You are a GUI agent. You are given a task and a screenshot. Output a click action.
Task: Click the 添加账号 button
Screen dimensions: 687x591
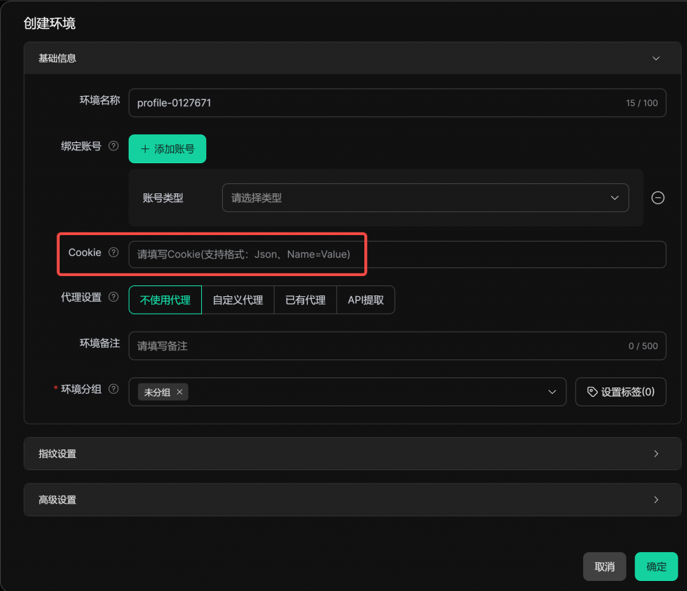167,149
